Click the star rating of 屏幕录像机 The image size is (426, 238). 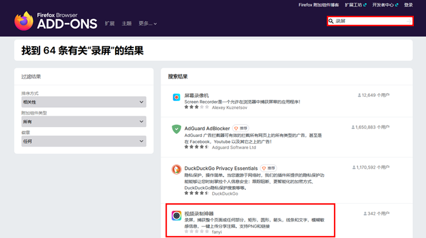[197, 107]
